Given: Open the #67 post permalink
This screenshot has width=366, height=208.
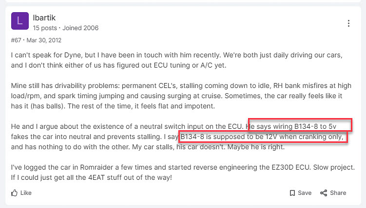Looking at the screenshot, I should 17,40.
